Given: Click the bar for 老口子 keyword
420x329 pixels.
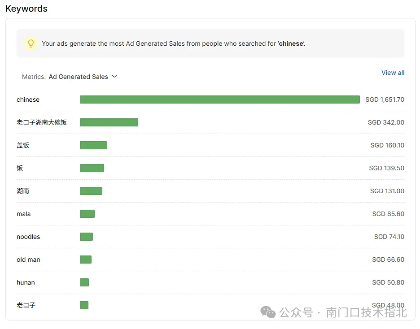Looking at the screenshot, I should pos(84,305).
